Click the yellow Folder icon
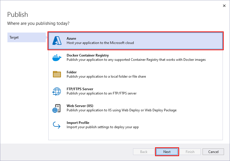This screenshot has height=161, width=230. tap(57, 75)
